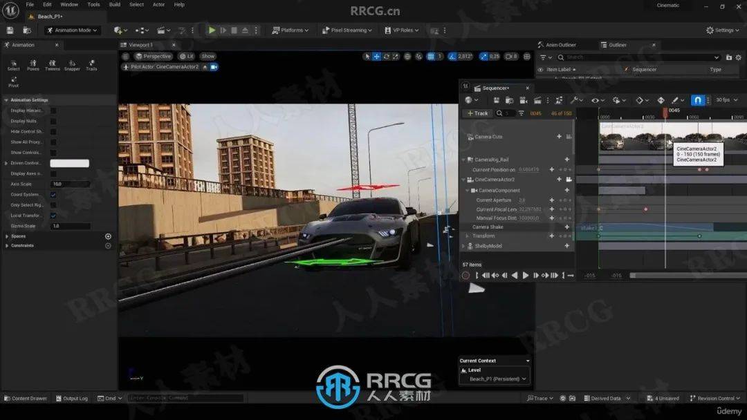The height and width of the screenshot is (420, 747).
Task: Select the rotate gizmo tool in viewport
Action: tap(387, 56)
